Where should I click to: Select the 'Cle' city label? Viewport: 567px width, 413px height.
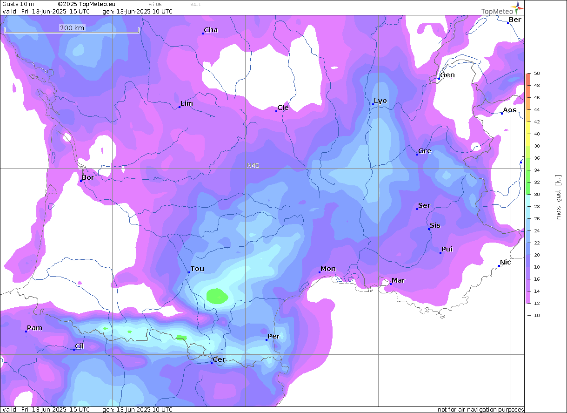[x=283, y=108]
